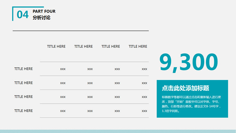Select the "xxx" cell in second row, third column
The width and height of the screenshot is (236, 133).
(x=117, y=83)
